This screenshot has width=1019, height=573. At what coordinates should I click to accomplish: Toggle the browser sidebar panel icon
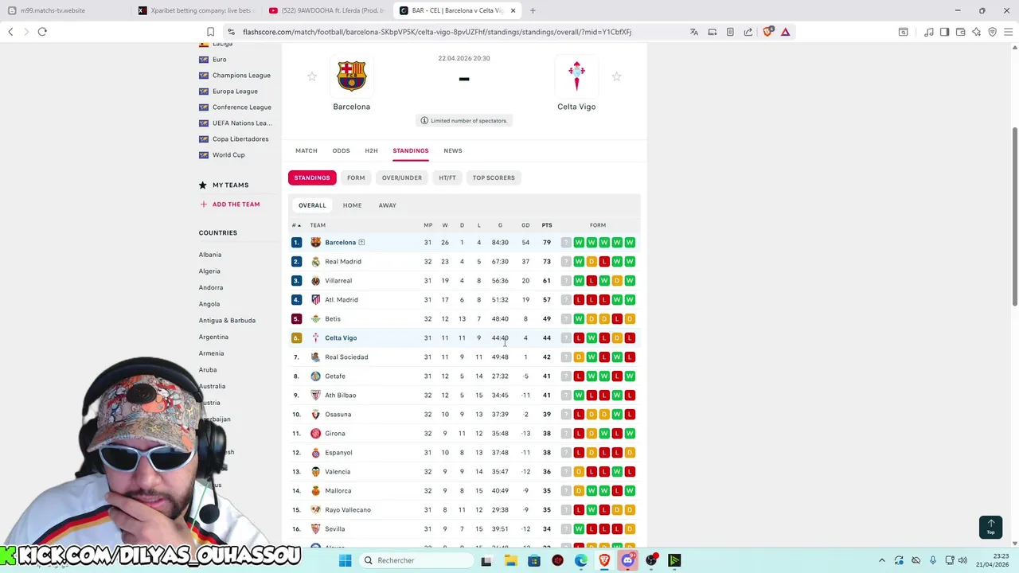944,32
